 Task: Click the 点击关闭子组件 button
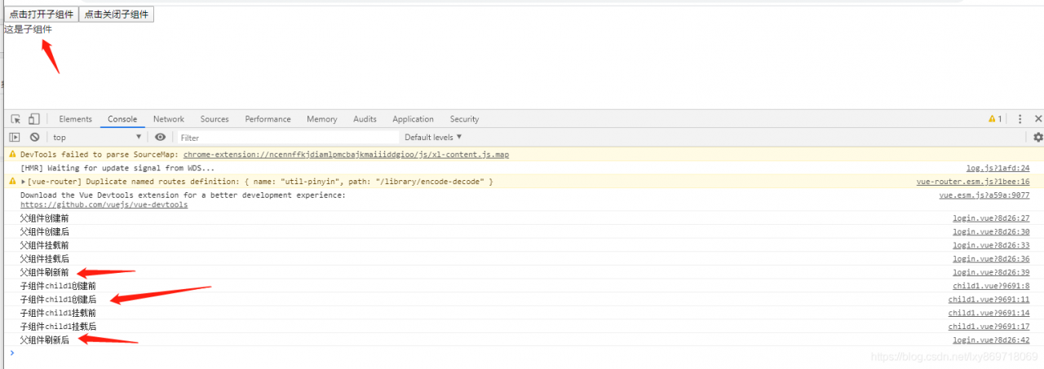coord(116,15)
